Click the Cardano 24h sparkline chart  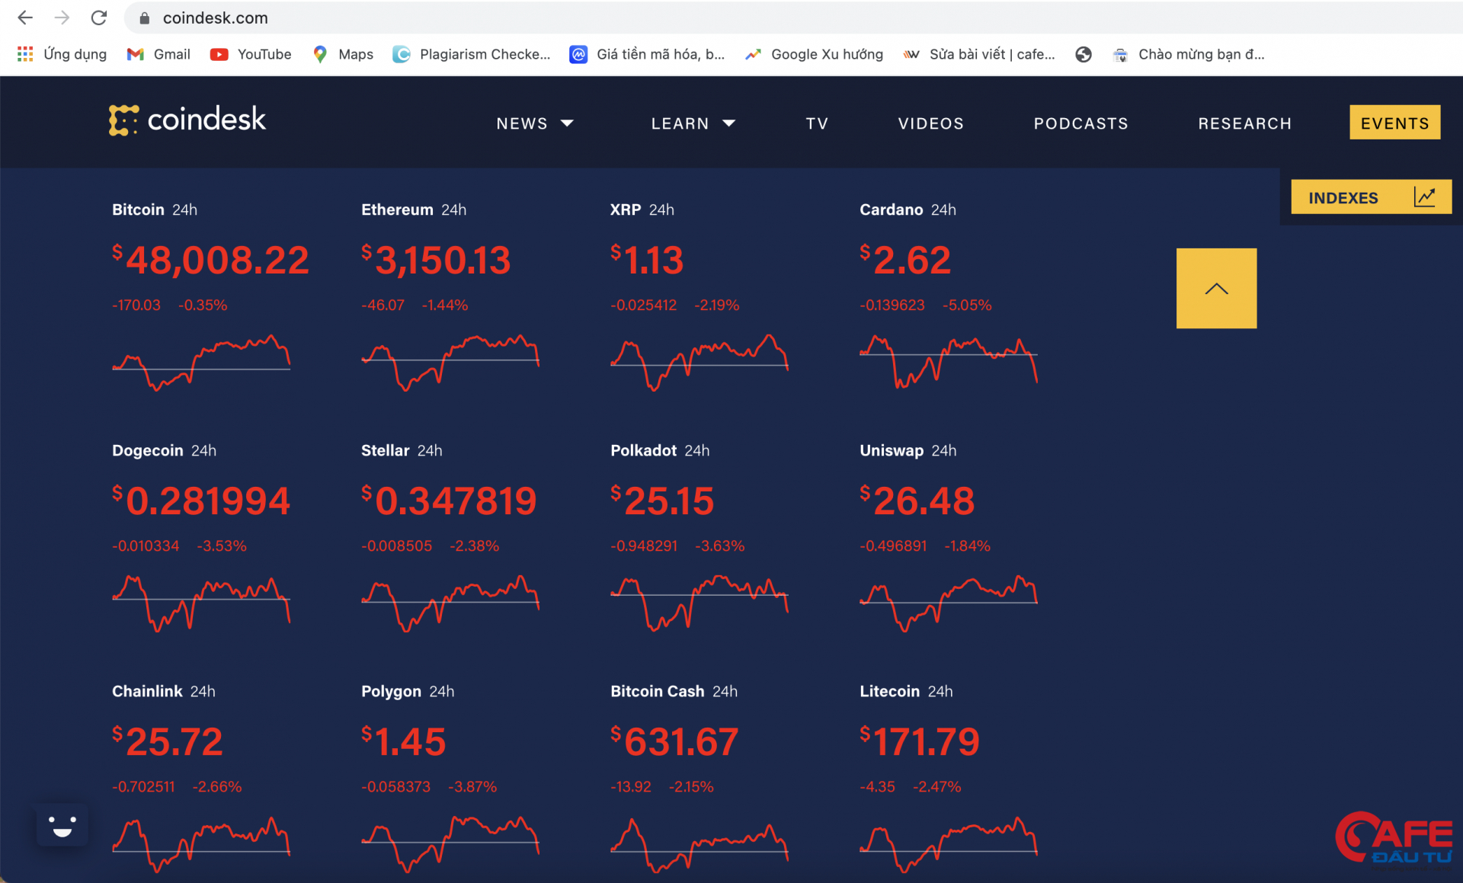[x=949, y=363]
